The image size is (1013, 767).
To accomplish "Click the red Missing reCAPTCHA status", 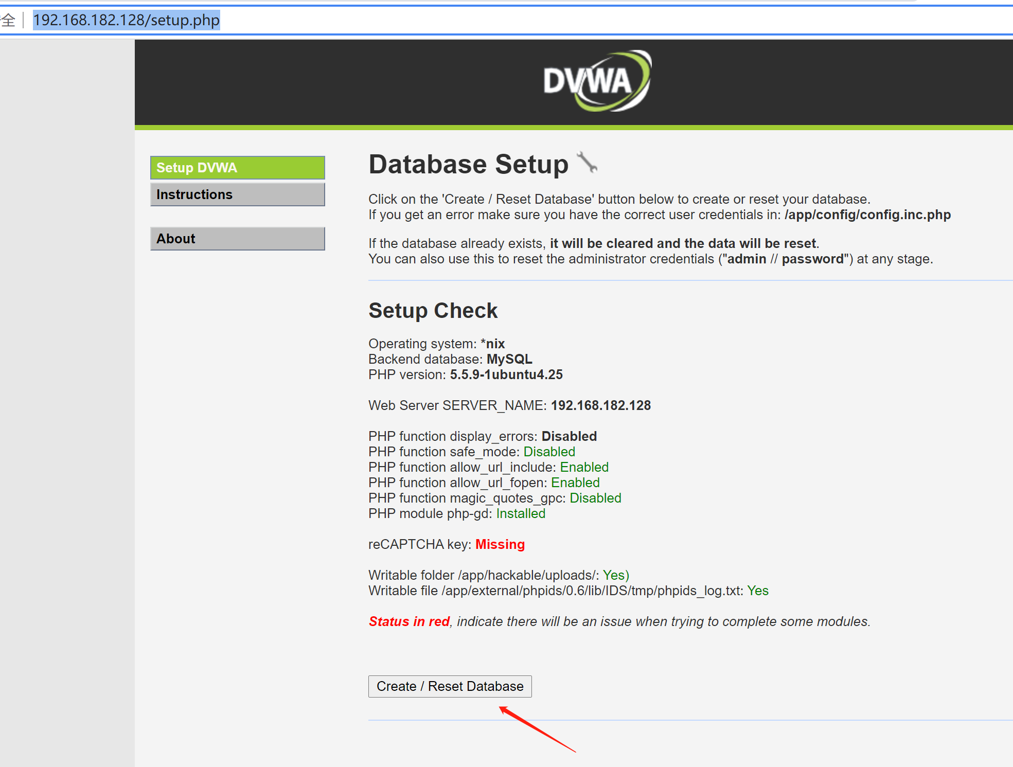I will [500, 544].
